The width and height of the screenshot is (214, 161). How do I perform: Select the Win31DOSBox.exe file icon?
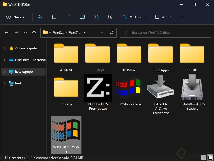pyautogui.click(x=66, y=135)
